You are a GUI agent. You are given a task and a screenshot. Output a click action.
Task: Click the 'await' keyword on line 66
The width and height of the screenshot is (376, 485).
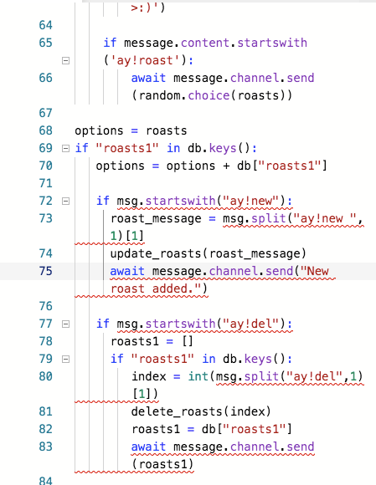[148, 78]
